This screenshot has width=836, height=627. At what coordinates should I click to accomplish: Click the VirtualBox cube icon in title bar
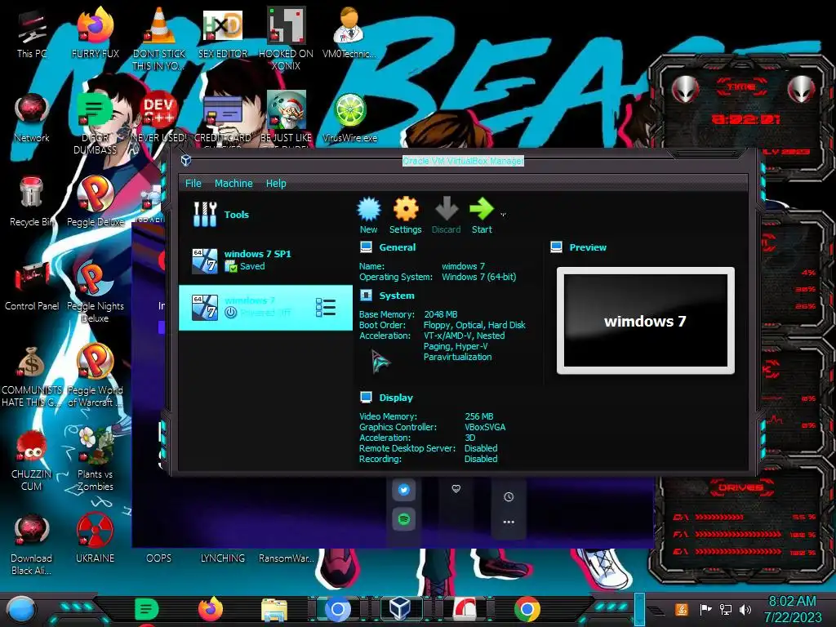tap(186, 160)
